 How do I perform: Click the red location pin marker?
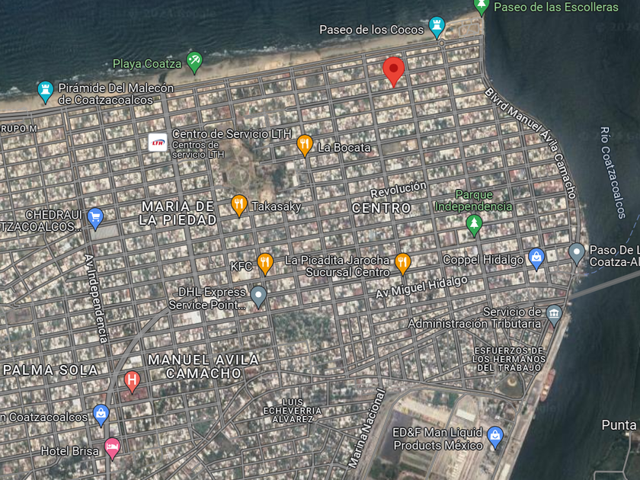pyautogui.click(x=393, y=72)
